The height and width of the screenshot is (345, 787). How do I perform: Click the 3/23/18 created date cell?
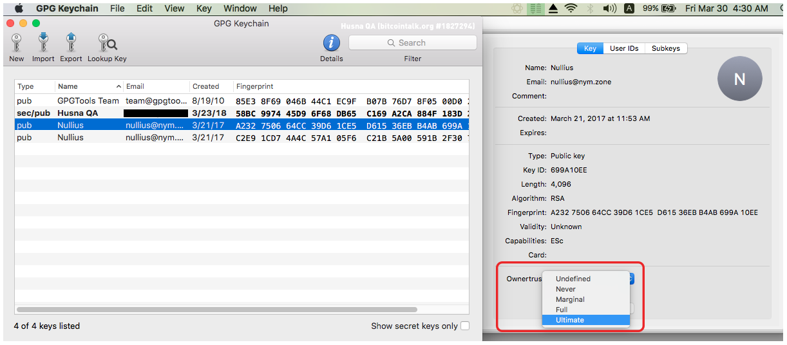[x=209, y=113]
